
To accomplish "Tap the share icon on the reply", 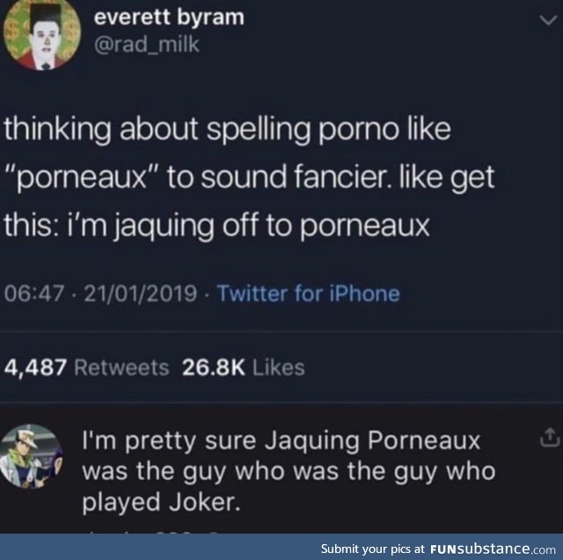I will point(549,438).
